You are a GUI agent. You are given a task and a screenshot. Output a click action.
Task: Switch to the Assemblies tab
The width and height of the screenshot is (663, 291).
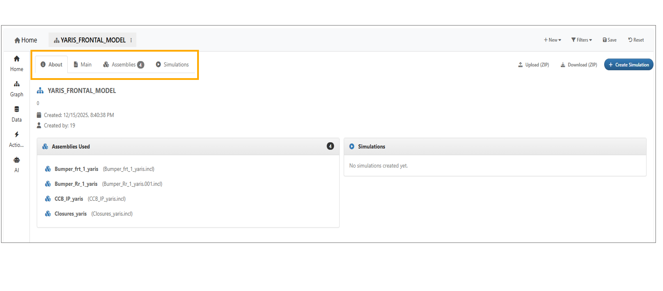(123, 65)
